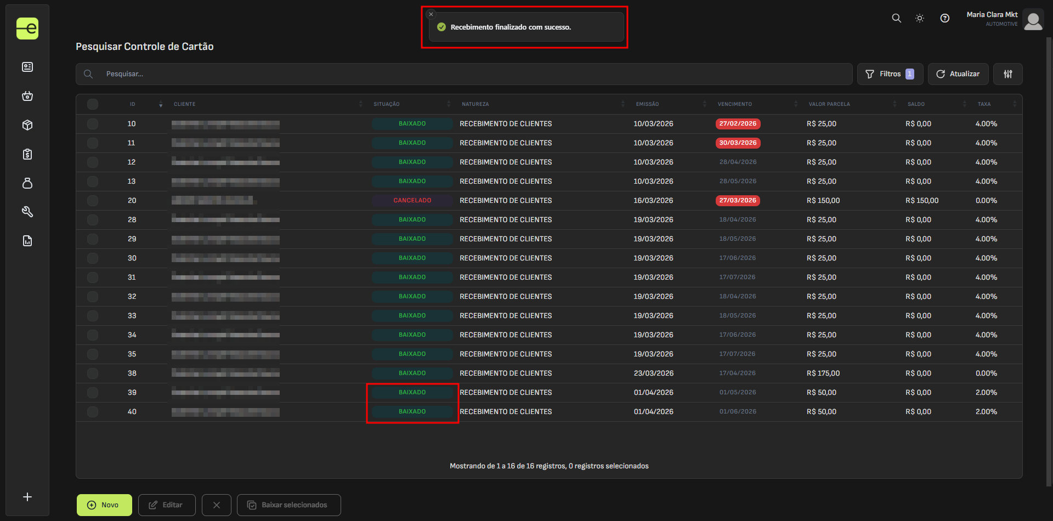
Task: Select the checkbox for cancelled record 20
Action: [93, 201]
